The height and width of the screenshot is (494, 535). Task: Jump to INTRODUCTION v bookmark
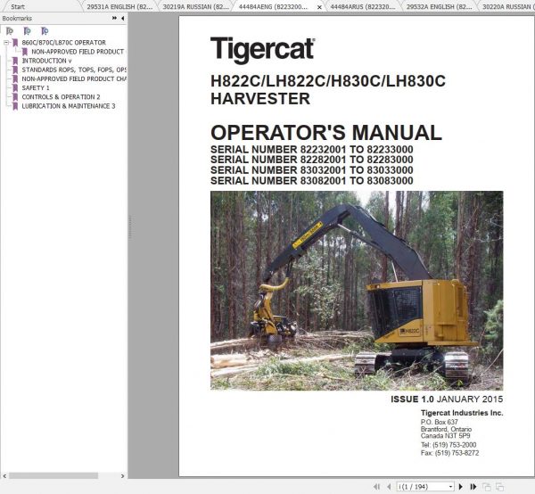tap(46, 61)
